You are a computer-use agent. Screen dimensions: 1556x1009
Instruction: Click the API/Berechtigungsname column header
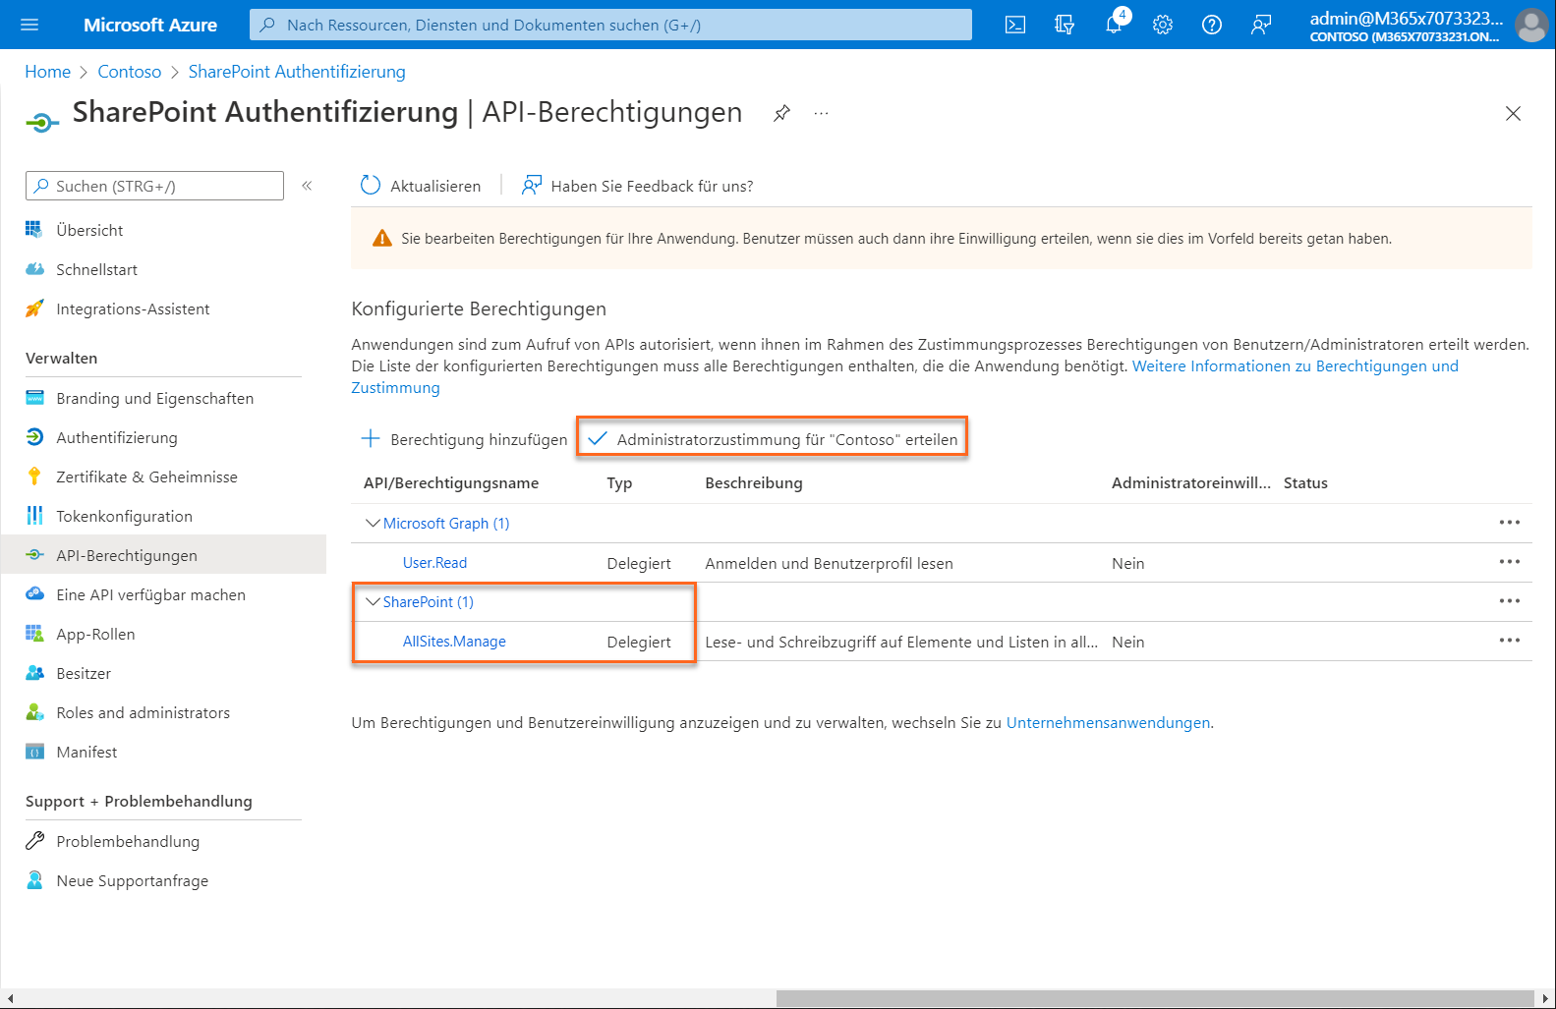tap(451, 483)
